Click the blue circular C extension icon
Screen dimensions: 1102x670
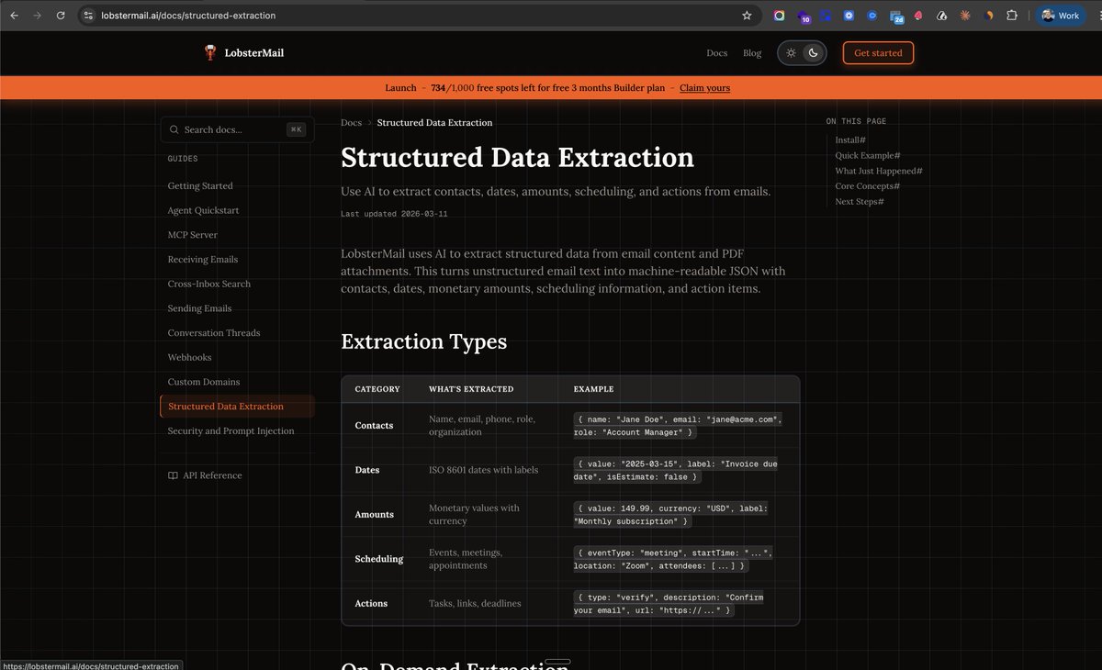[872, 16]
